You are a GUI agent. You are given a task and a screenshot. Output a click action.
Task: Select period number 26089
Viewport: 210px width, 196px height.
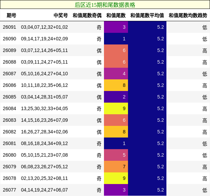tap(9, 50)
